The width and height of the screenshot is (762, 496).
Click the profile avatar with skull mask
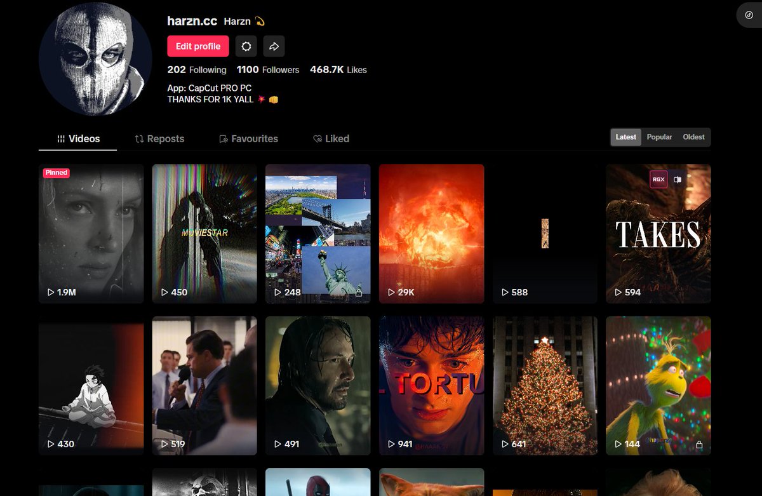[95, 59]
